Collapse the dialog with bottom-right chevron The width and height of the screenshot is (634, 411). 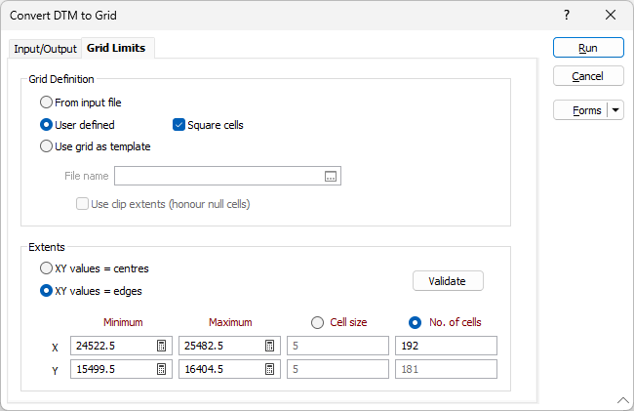622,400
